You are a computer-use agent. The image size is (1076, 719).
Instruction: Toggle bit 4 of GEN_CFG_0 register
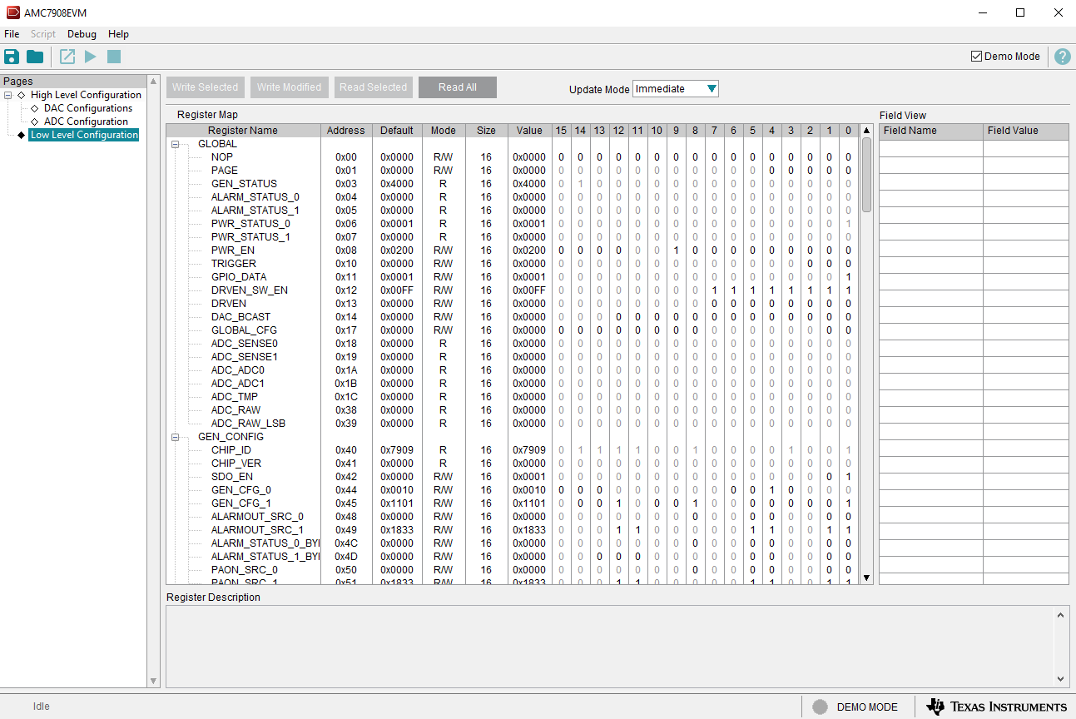click(x=771, y=490)
